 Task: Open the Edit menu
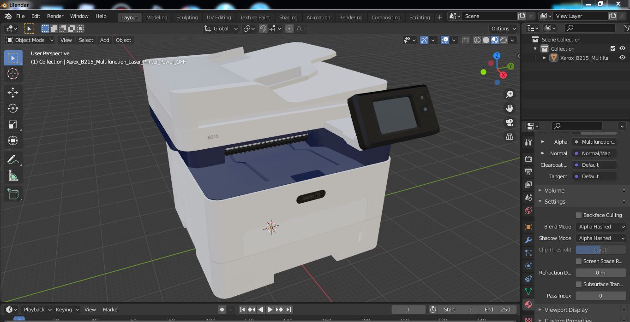(36, 16)
